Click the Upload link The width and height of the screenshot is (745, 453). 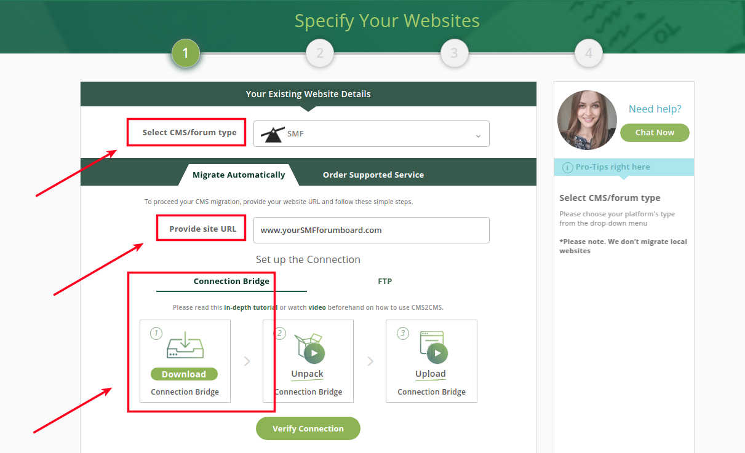tap(431, 374)
